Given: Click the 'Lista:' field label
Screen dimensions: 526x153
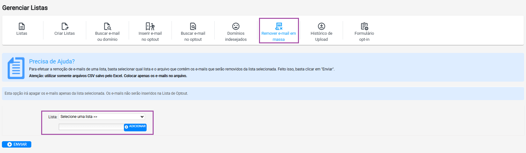Looking at the screenshot, I should point(53,117).
